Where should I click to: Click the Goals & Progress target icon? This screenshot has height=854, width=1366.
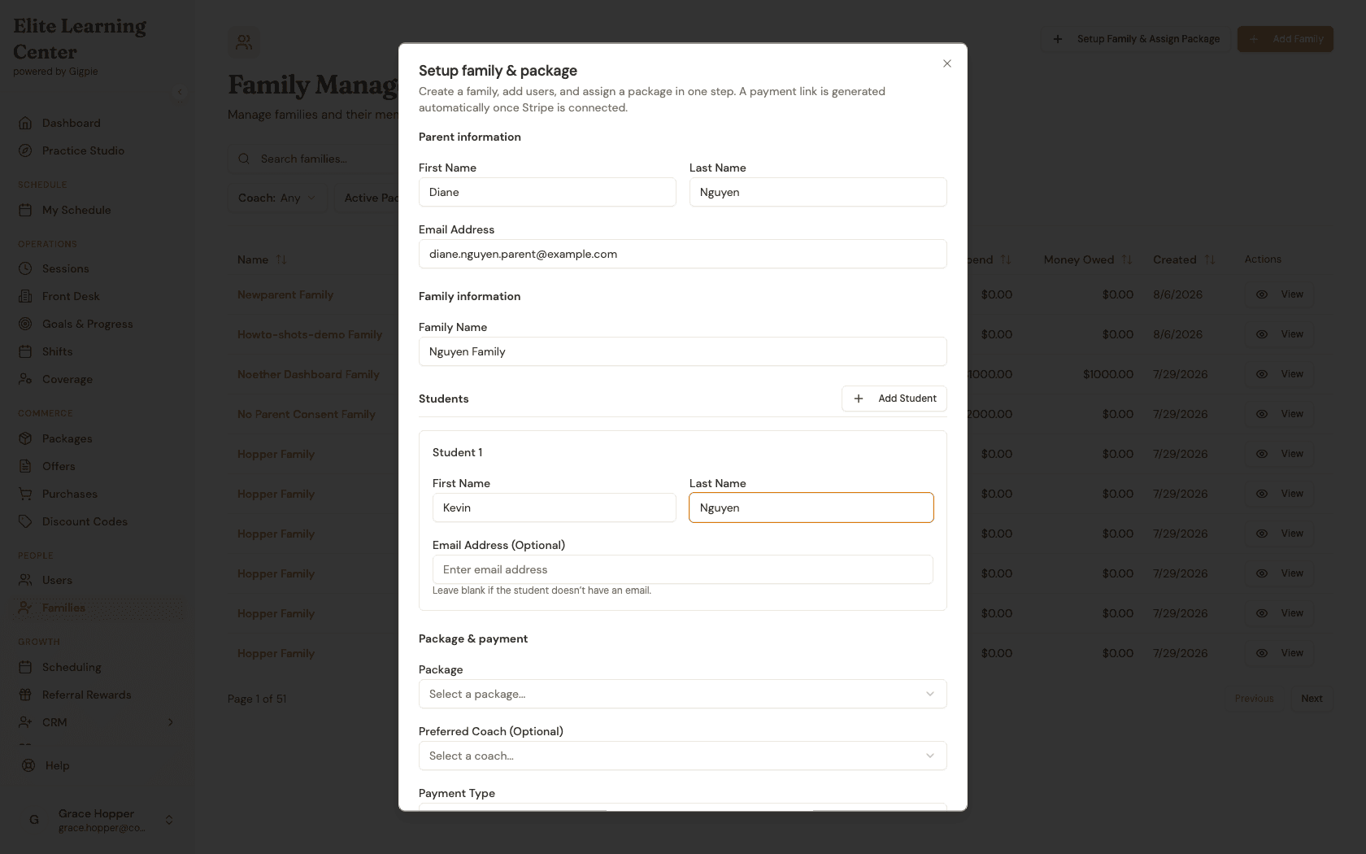coord(25,324)
